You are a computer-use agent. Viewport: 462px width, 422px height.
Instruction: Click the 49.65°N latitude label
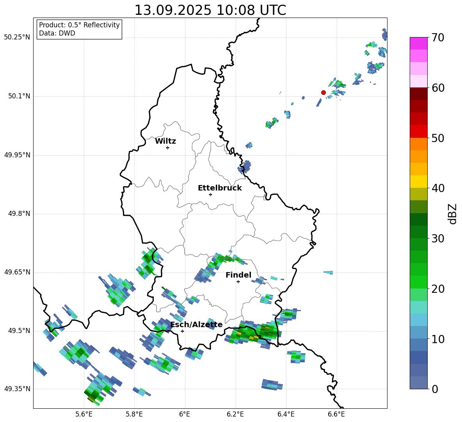(x=17, y=272)
